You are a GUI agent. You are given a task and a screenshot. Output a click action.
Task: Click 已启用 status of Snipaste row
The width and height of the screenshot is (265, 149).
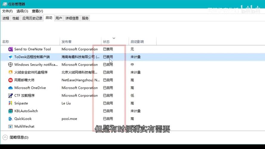108,103
